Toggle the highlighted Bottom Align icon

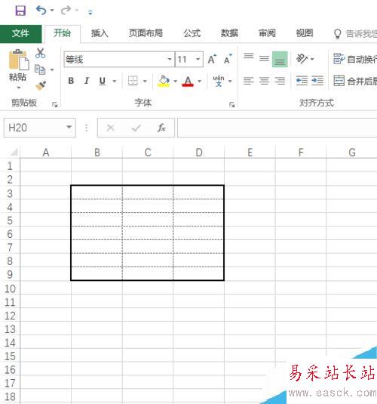(280, 59)
